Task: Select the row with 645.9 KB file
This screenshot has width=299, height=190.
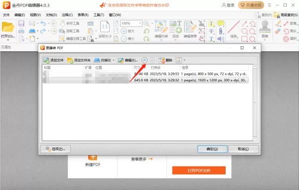Action: point(146,80)
